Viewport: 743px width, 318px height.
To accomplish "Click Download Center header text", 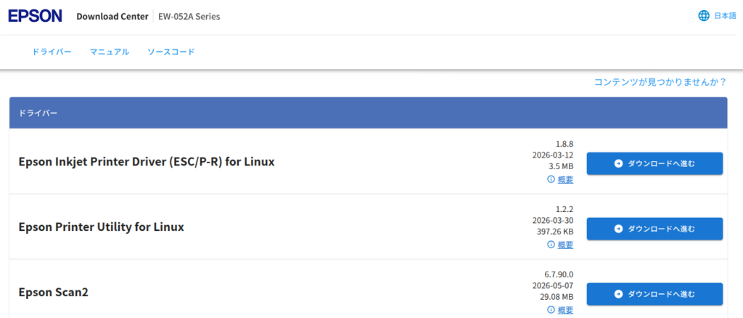I will pyautogui.click(x=112, y=17).
